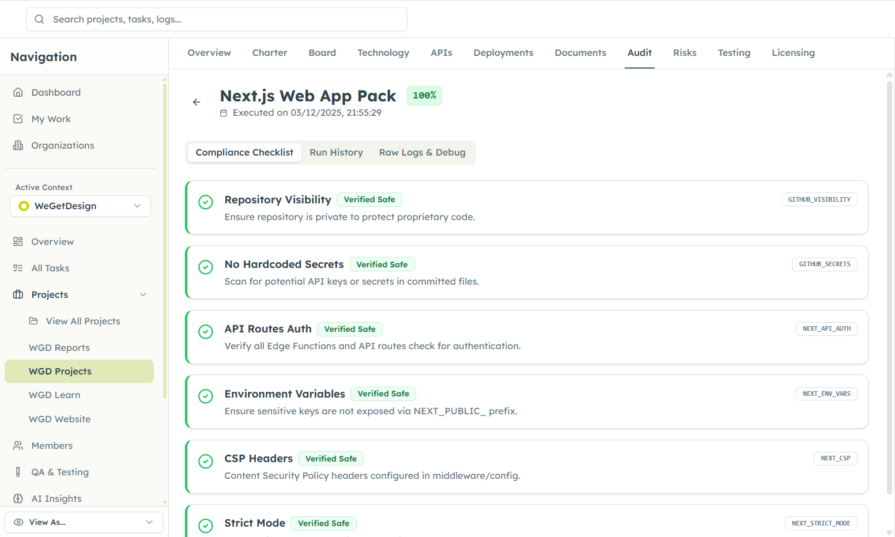Screen dimensions: 895x537
Task: Open View All Projects link
Action: click(83, 321)
